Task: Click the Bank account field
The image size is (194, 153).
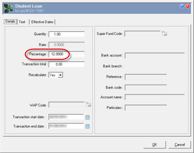Action: pyautogui.click(x=155, y=56)
